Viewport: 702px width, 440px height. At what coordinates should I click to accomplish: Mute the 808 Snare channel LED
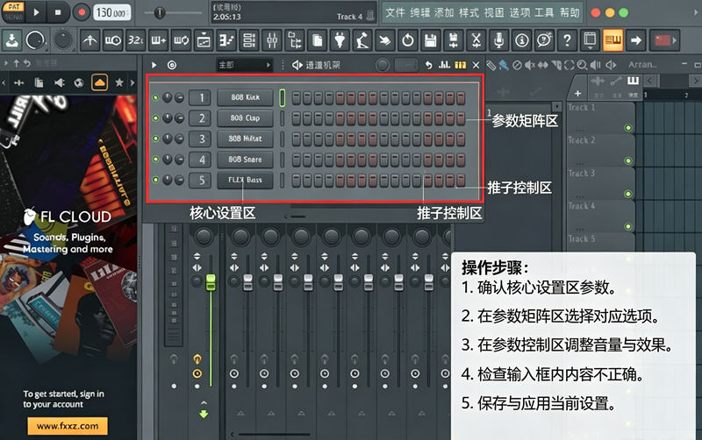click(155, 160)
